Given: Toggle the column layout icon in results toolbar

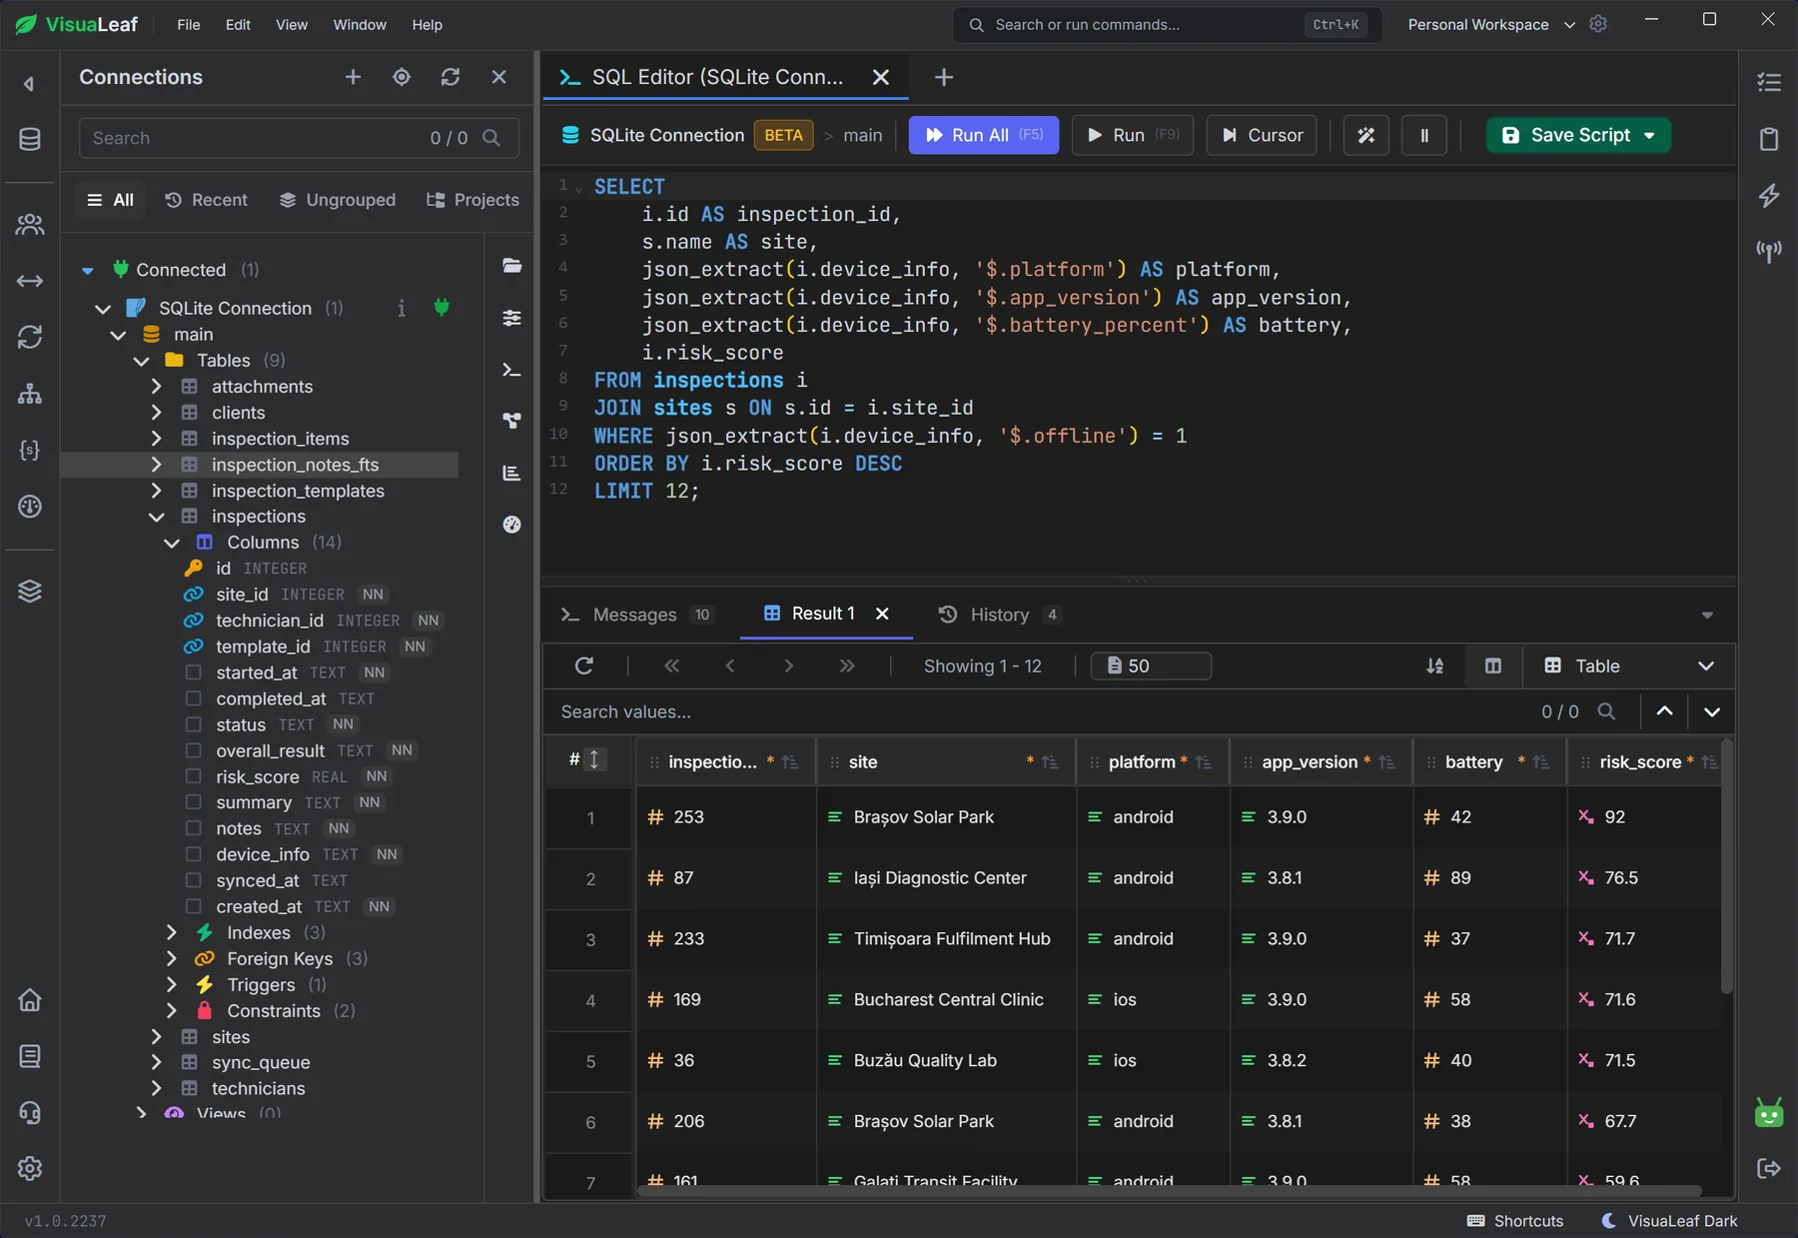Looking at the screenshot, I should click(x=1493, y=666).
